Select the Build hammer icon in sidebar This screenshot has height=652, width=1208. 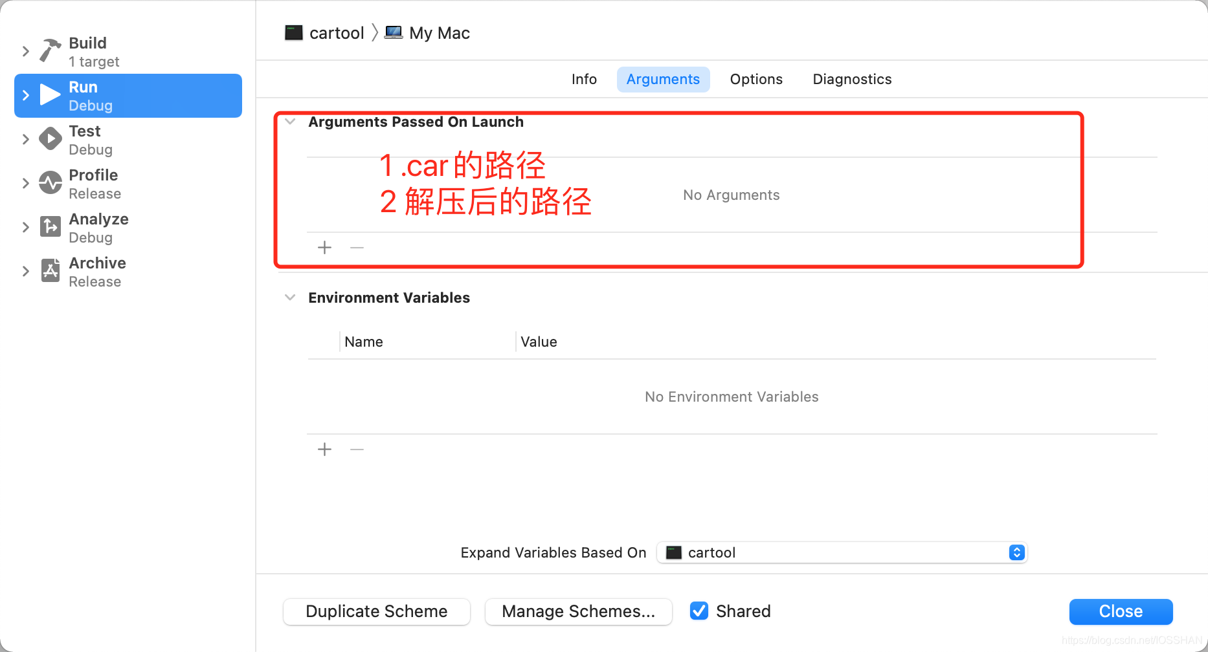point(49,50)
